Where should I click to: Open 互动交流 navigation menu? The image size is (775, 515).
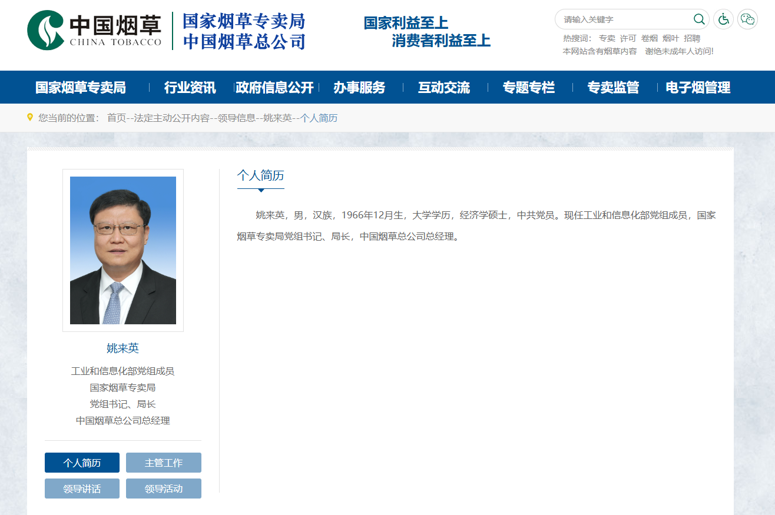tap(444, 88)
